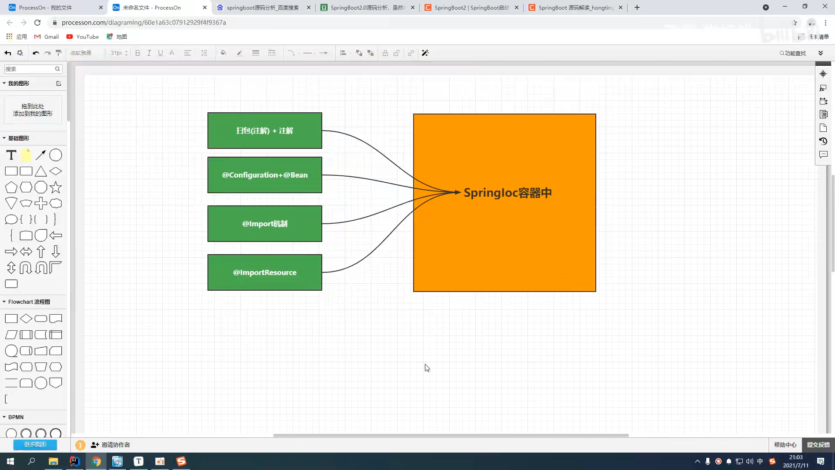The image size is (835, 470).
Task: Select the up arrow shape
Action: (x=41, y=252)
